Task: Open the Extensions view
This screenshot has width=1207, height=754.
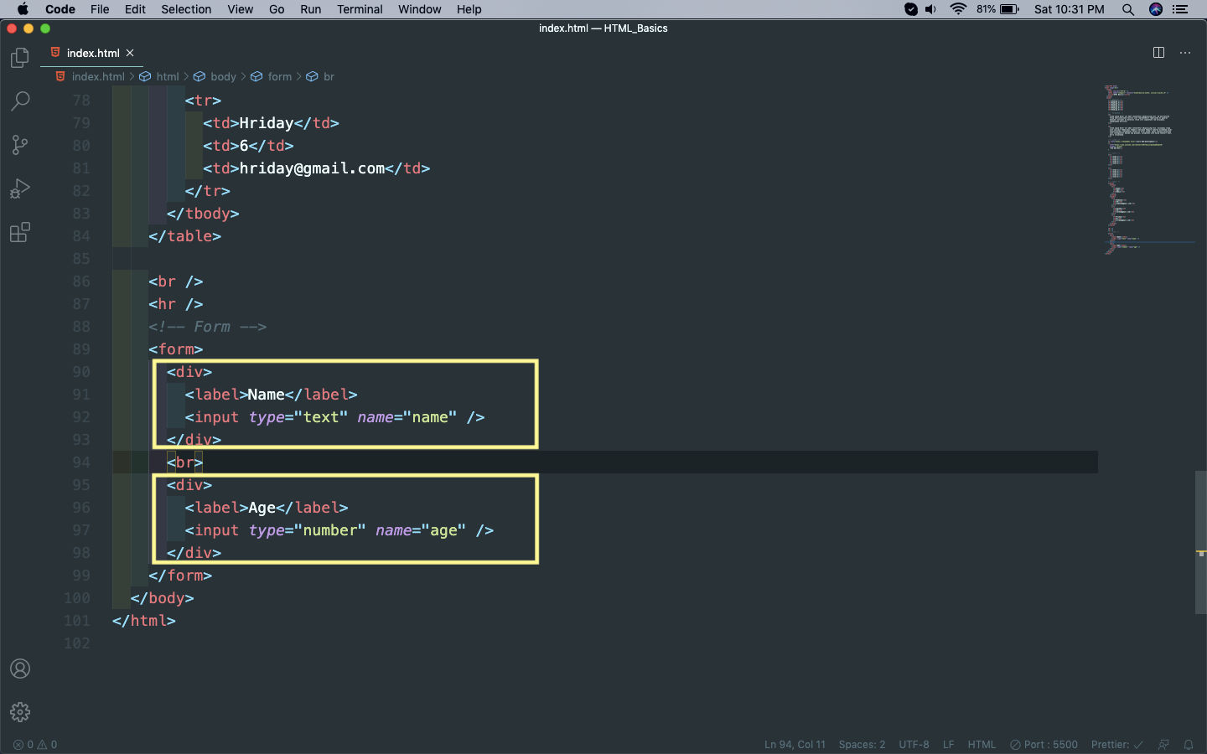Action: tap(20, 232)
